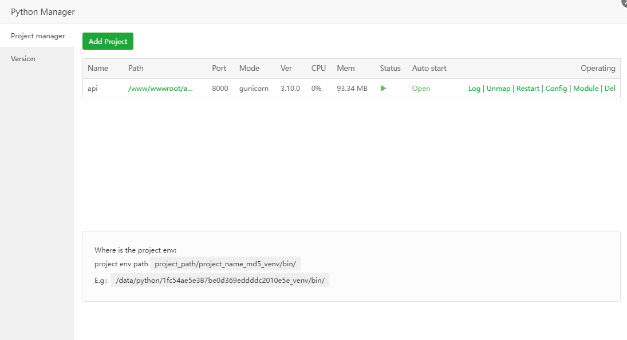This screenshot has height=340, width=627.
Task: Click the Mem column header
Action: pyautogui.click(x=345, y=69)
